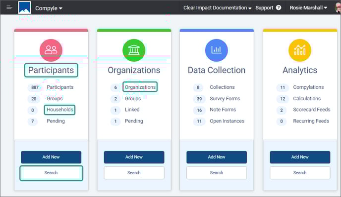Open the Households link
The image size is (341, 197).
pyautogui.click(x=60, y=110)
